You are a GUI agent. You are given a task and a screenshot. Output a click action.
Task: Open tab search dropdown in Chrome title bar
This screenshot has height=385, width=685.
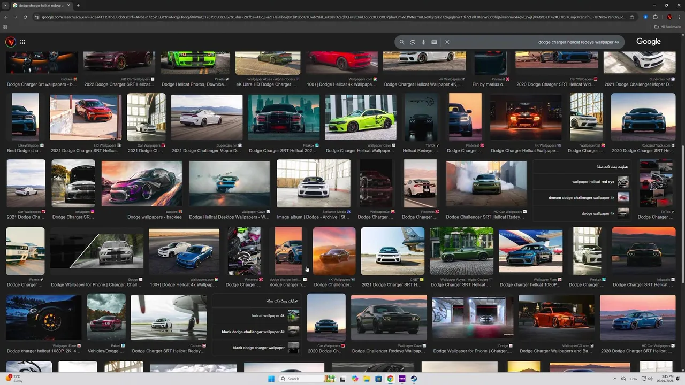point(5,5)
